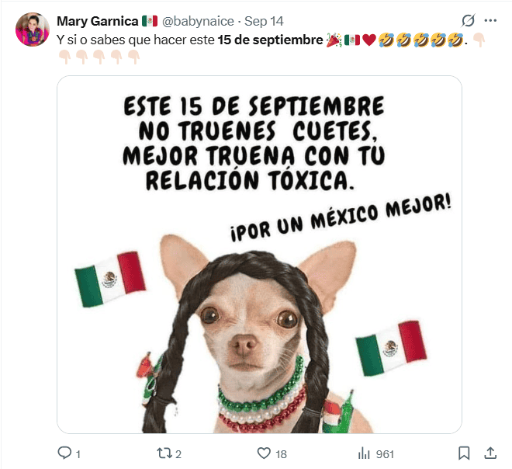
Task: Click the red heart emoji in tweet text
Action: (x=369, y=40)
